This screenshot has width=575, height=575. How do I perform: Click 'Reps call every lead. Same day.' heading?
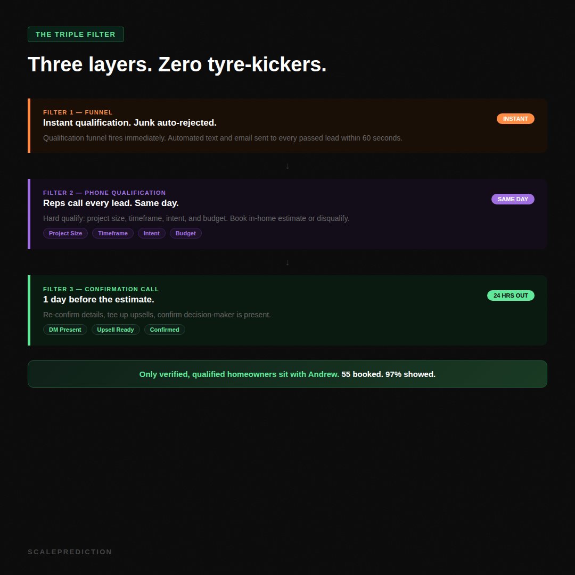click(111, 203)
